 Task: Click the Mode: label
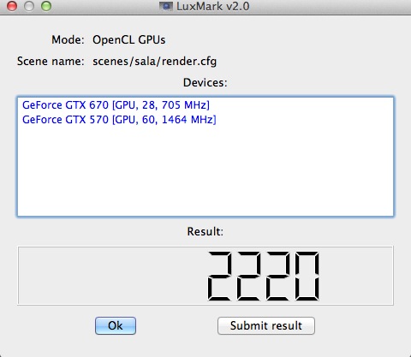[x=68, y=40]
